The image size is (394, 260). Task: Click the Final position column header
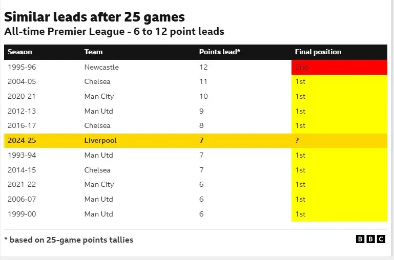[318, 52]
